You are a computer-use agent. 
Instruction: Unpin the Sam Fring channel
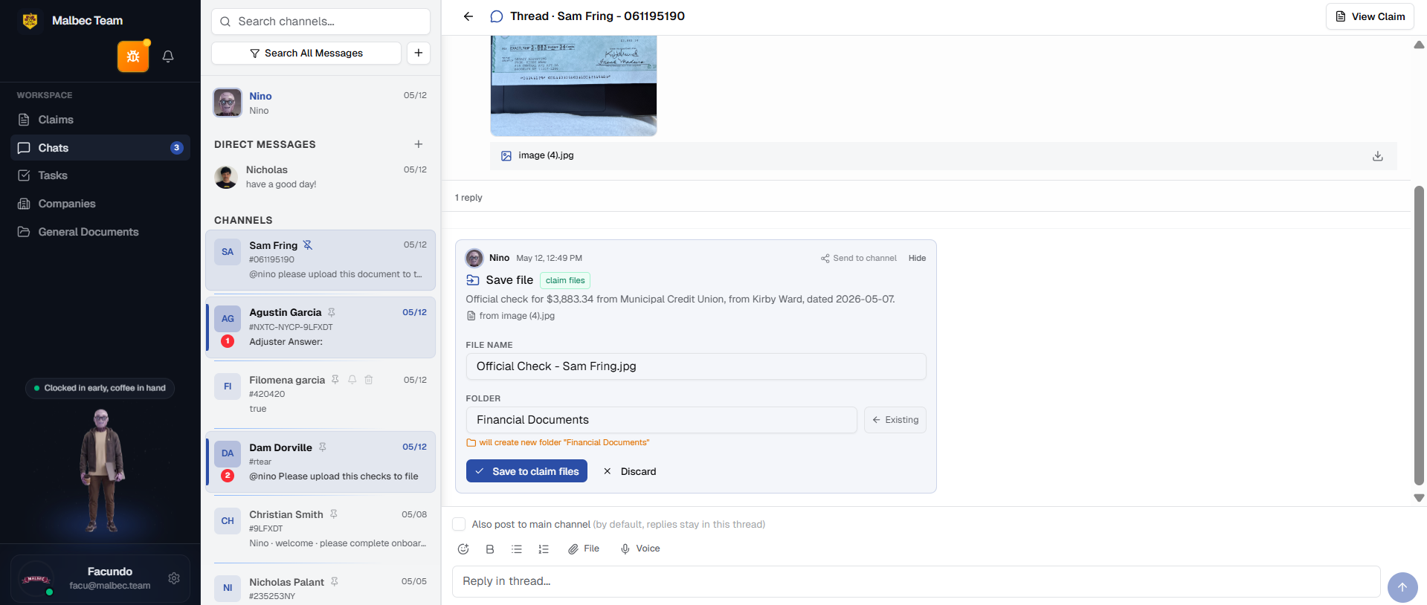click(308, 245)
